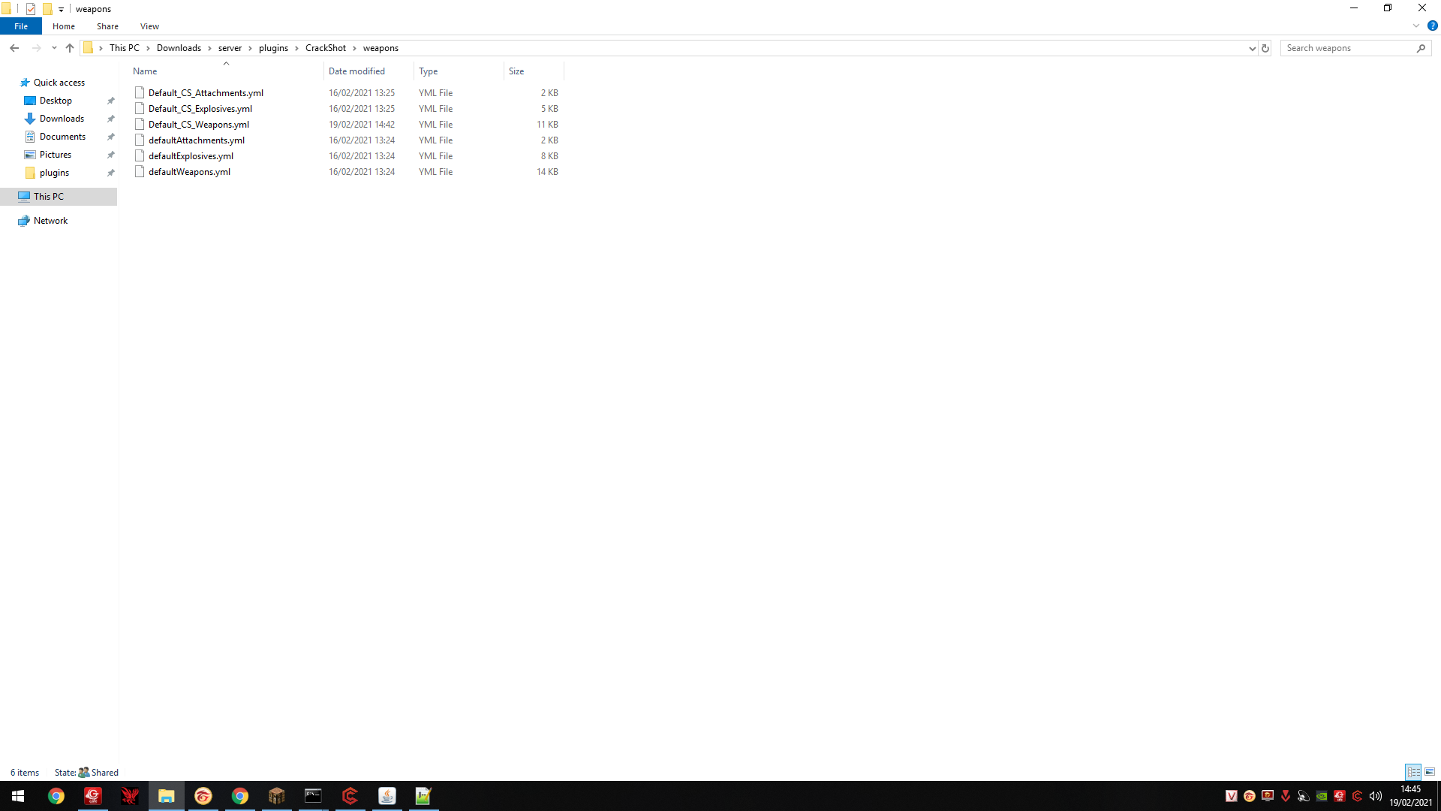The image size is (1441, 811).
Task: Open the View ribbon tab
Action: click(x=149, y=26)
